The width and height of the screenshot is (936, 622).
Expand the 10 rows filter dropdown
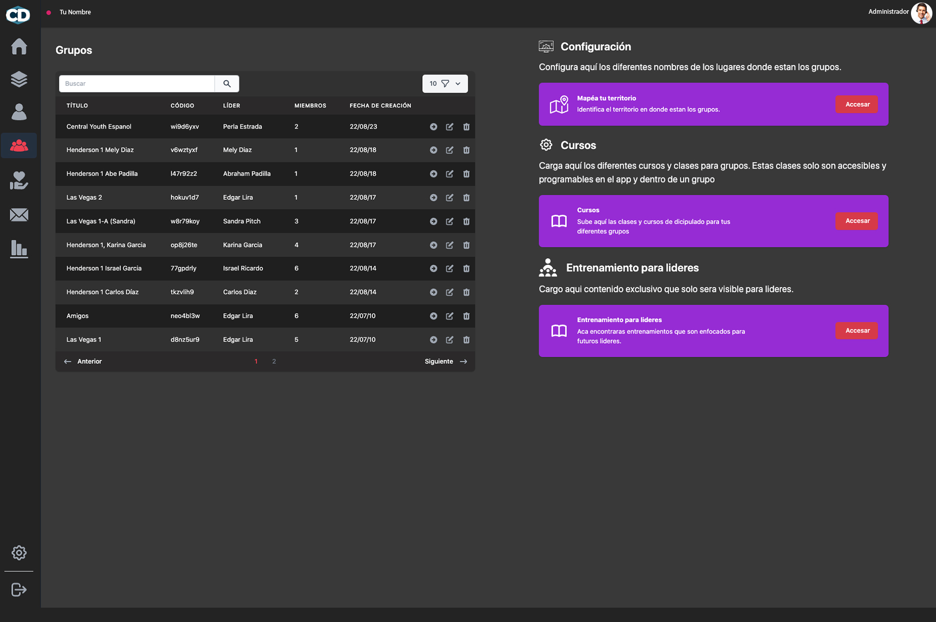pos(445,84)
